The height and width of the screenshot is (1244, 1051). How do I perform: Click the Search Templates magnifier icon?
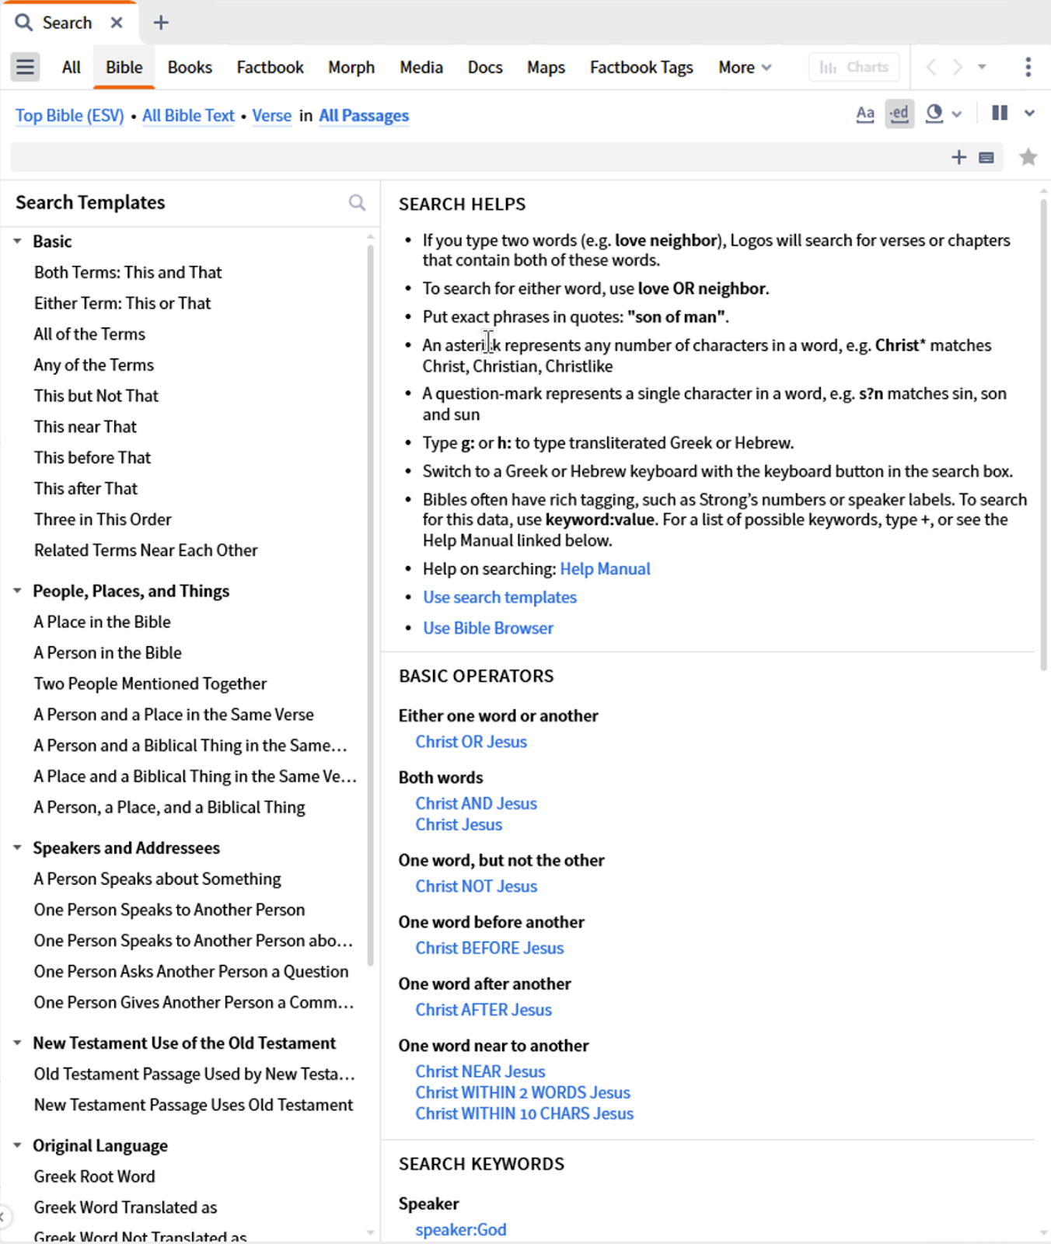pyautogui.click(x=357, y=203)
